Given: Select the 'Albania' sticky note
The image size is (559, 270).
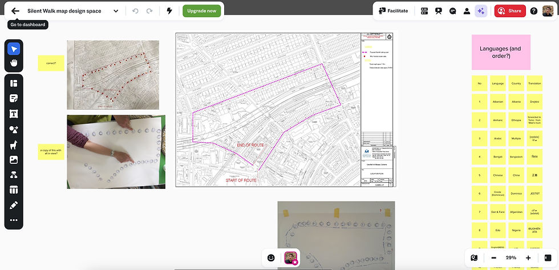Looking at the screenshot, I should tap(516, 102).
